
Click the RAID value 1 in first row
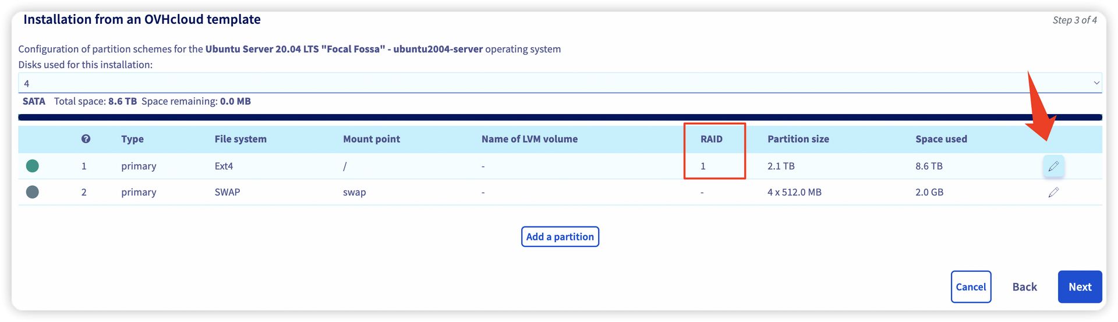pyautogui.click(x=703, y=166)
